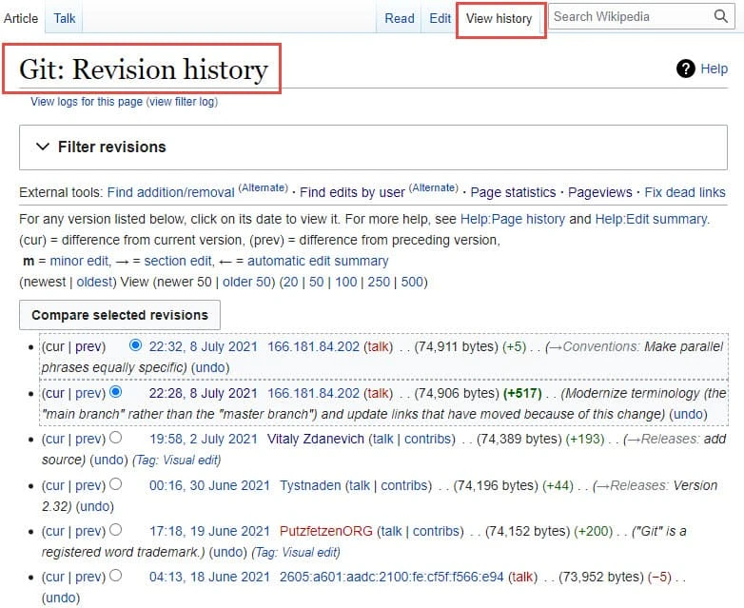Click inside the Search Wikipedia field
Image resolution: width=744 pixels, height=608 pixels.
(628, 16)
